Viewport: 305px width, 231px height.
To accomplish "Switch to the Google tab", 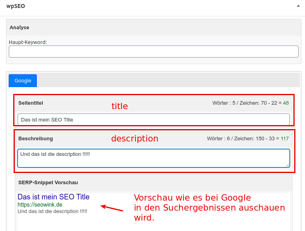I will coord(23,80).
